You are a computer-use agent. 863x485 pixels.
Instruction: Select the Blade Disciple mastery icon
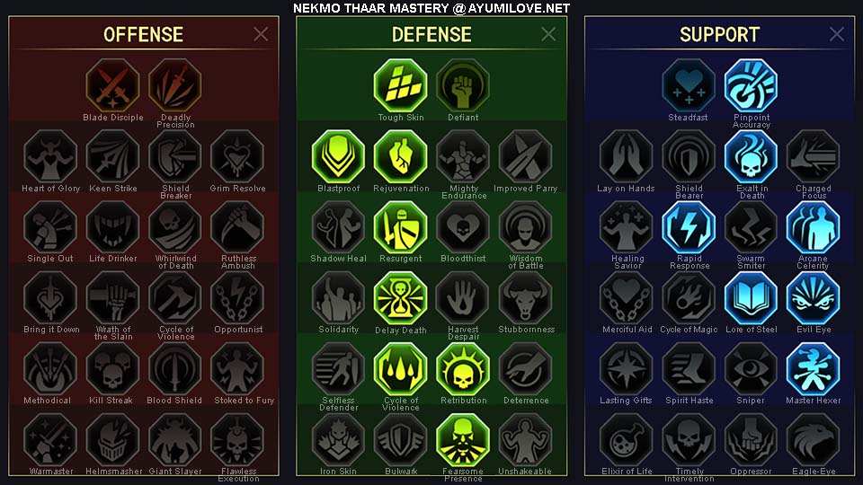[113, 85]
